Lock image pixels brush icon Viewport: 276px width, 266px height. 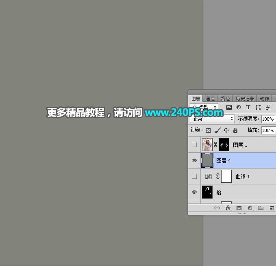217,130
